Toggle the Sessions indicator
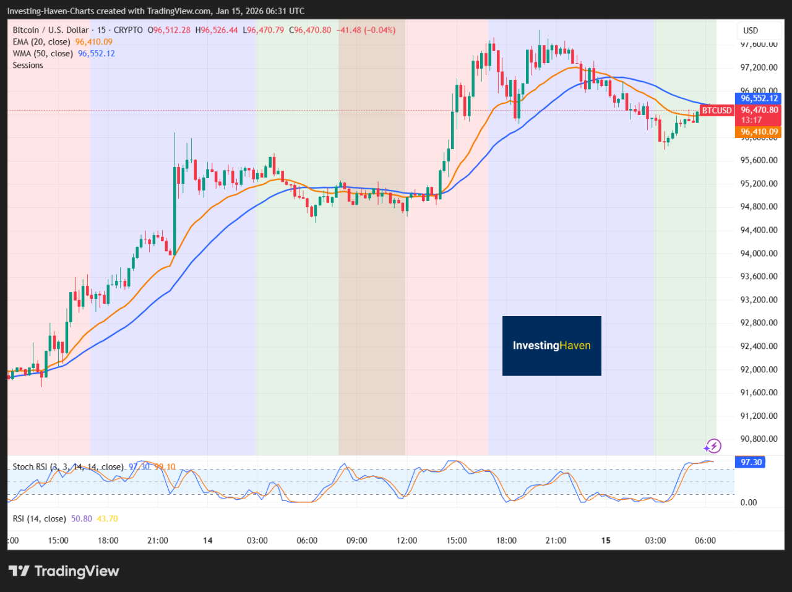The height and width of the screenshot is (592, 792). coord(28,65)
